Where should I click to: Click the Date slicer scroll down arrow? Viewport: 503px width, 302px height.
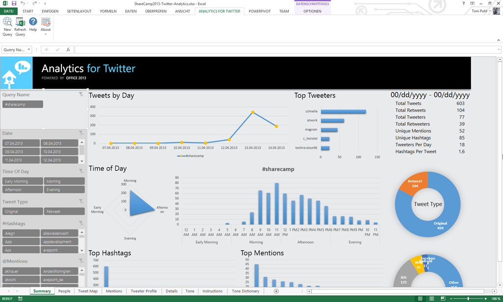pos(82,161)
